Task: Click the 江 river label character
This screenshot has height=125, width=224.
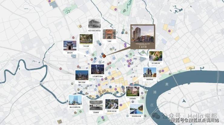Action: click(x=152, y=105)
